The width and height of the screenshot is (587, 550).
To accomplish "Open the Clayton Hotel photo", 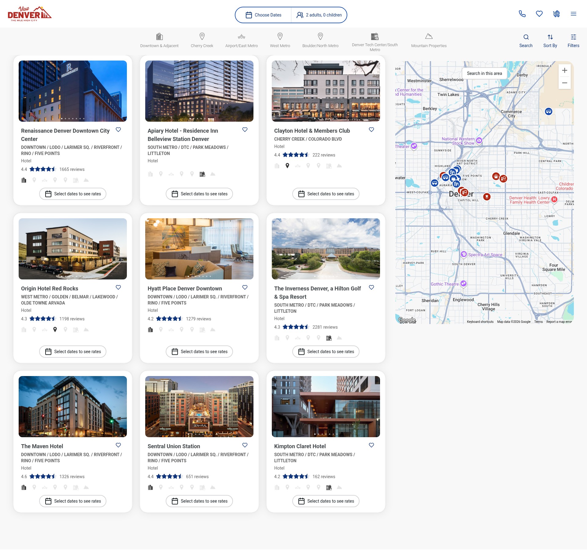I will click(326, 91).
